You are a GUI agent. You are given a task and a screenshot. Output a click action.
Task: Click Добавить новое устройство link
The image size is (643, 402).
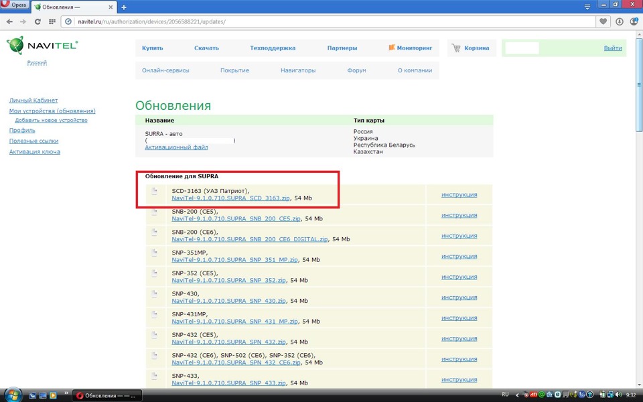(52, 120)
